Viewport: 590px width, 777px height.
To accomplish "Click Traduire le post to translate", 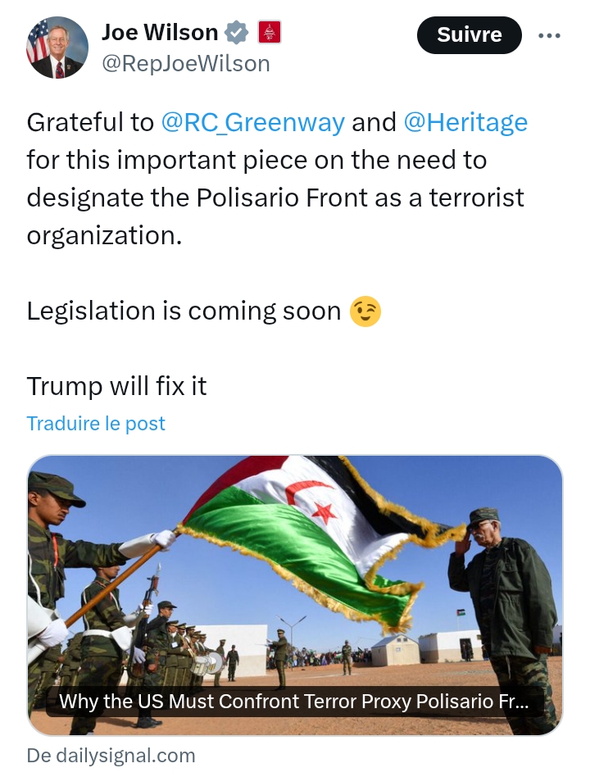I will click(96, 424).
